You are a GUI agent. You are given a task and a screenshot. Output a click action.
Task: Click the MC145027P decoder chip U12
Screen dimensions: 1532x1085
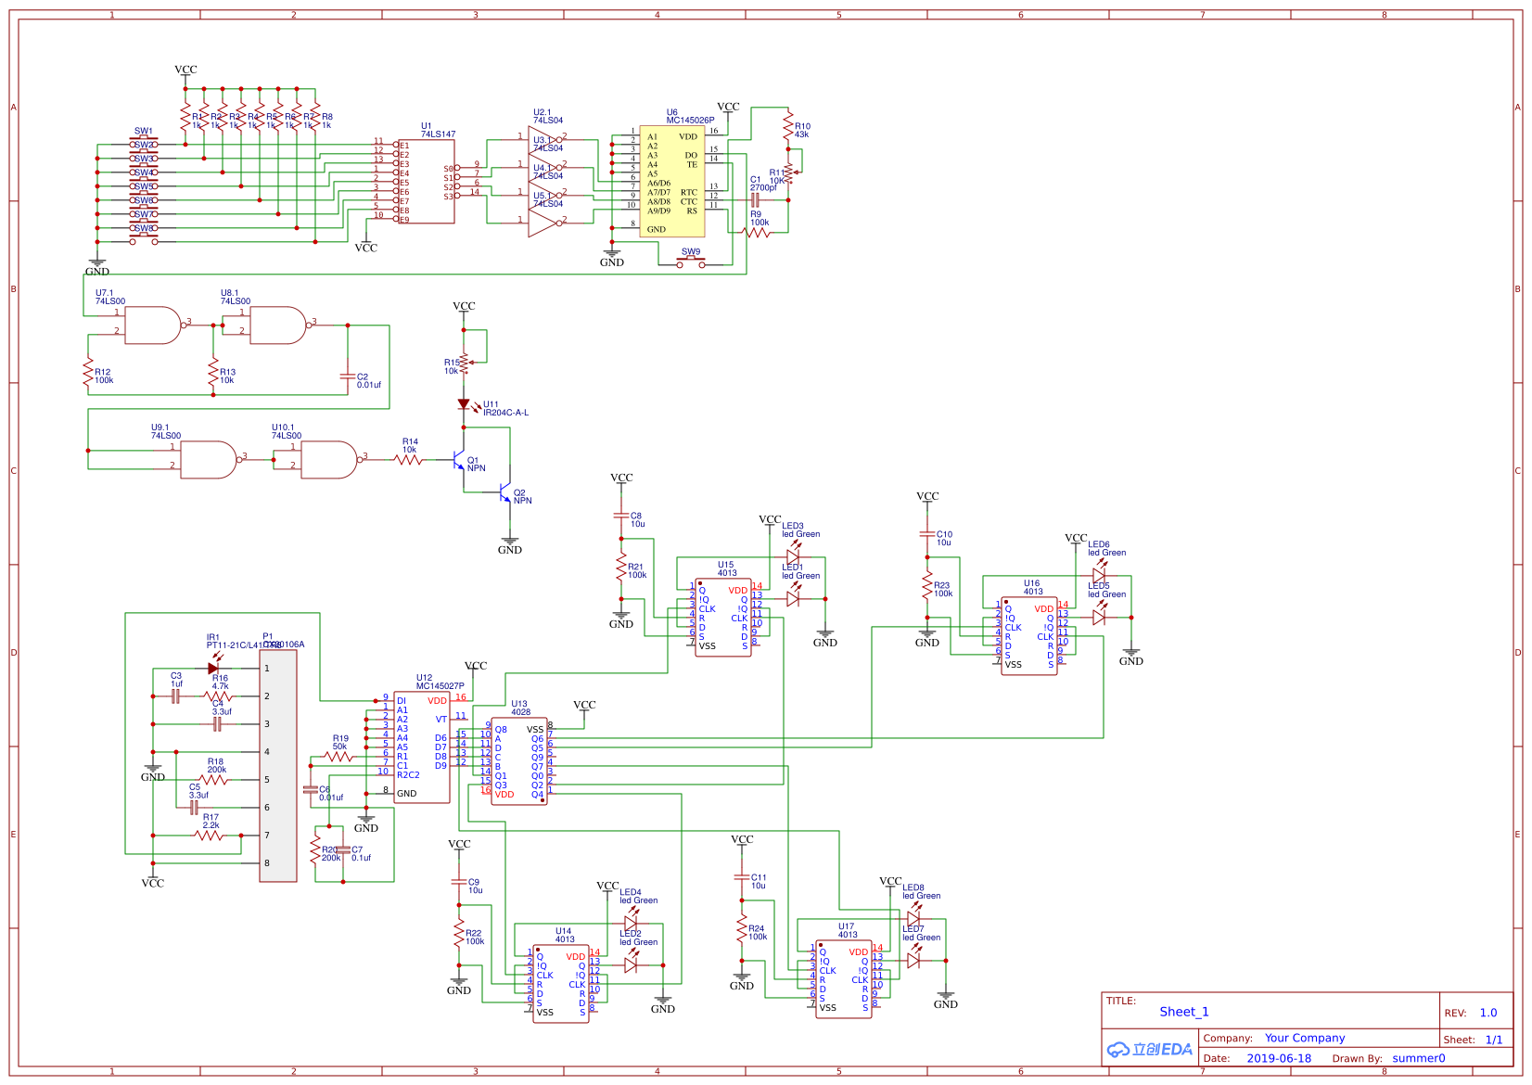[x=422, y=747]
